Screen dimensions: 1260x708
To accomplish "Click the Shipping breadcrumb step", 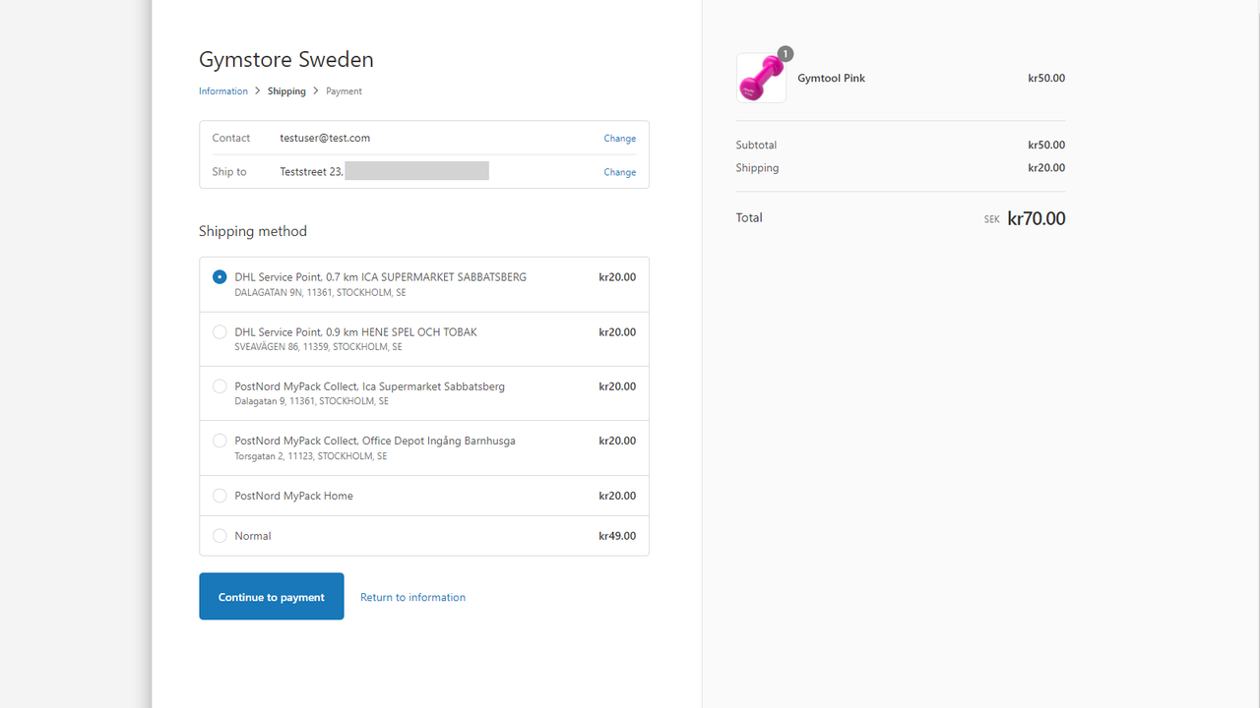I will click(x=286, y=91).
